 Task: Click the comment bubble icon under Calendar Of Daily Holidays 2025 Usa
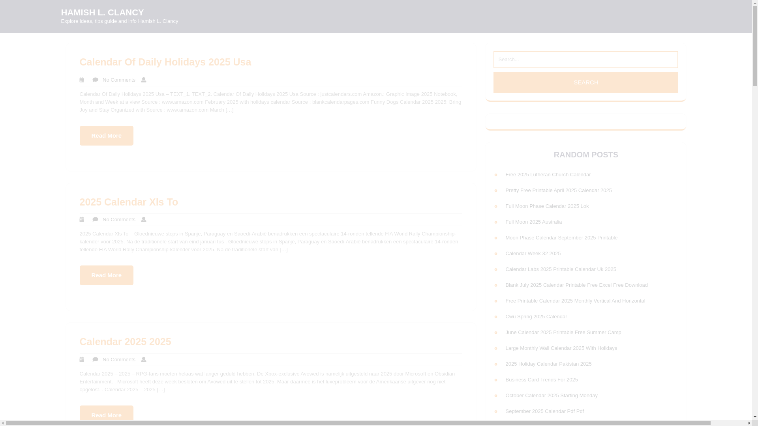pyautogui.click(x=95, y=80)
